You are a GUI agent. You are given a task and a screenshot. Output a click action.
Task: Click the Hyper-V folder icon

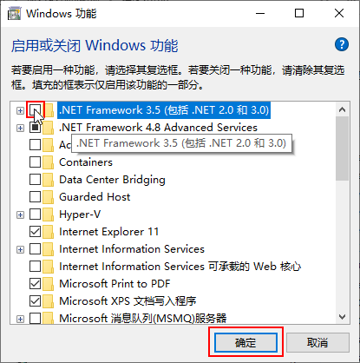[x=48, y=214]
